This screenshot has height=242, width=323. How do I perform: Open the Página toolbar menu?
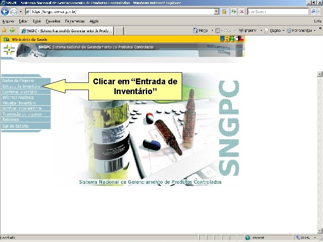[272, 30]
